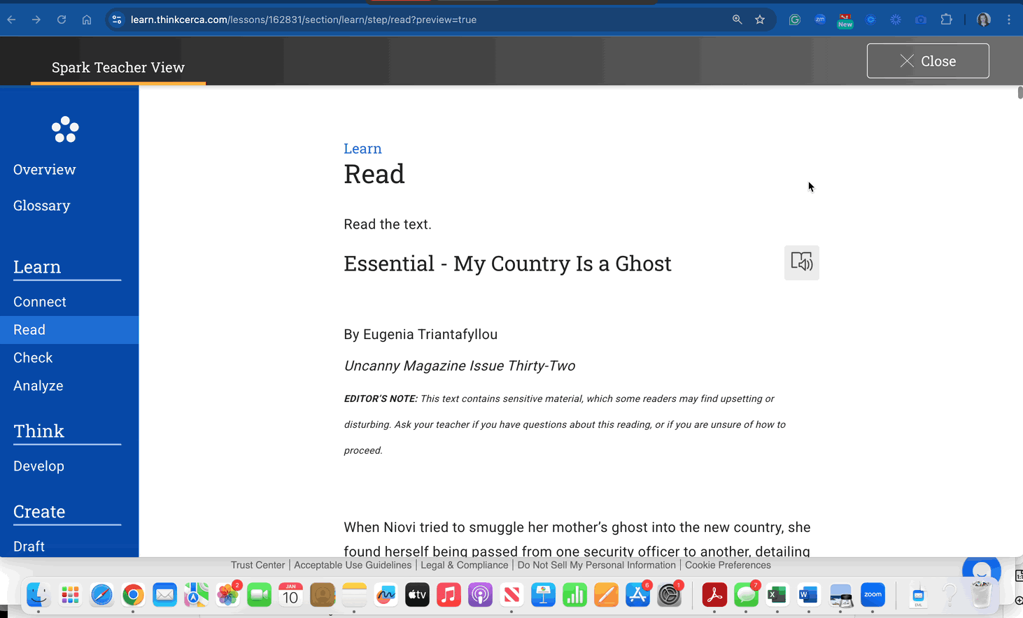Bookmark page with the star icon
The image size is (1023, 618).
760,20
